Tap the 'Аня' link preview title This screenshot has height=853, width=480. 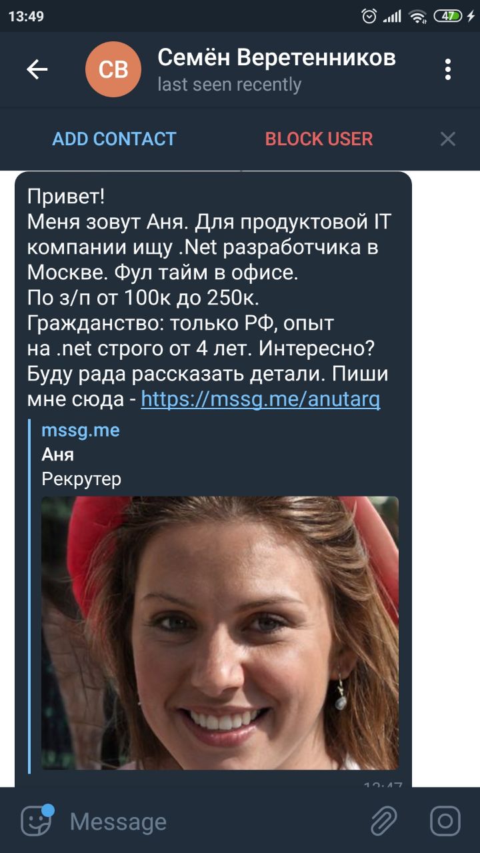(x=57, y=454)
